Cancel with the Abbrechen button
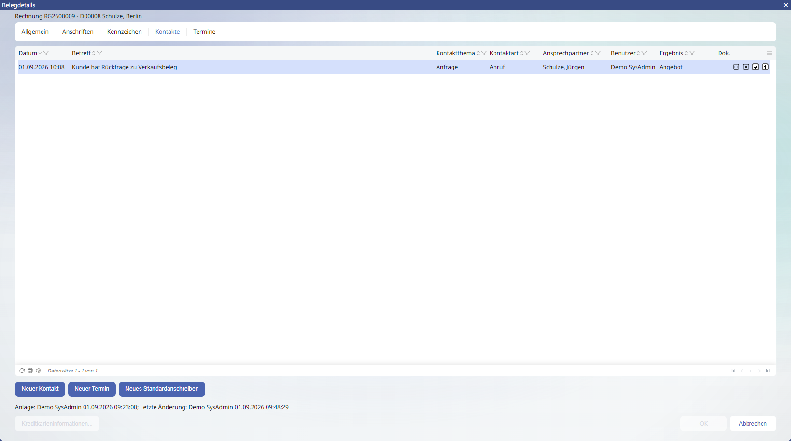Screen dimensions: 791x441 coord(752,424)
